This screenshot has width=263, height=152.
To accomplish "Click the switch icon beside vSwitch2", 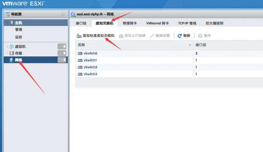I will (x=80, y=67).
